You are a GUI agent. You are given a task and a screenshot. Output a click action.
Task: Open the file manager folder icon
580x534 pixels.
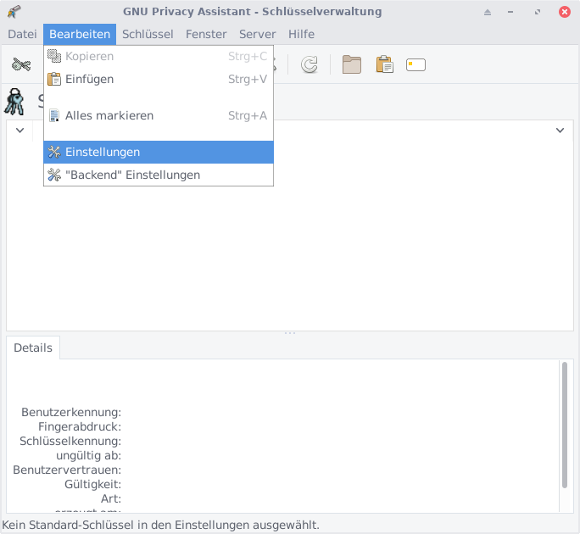(352, 65)
